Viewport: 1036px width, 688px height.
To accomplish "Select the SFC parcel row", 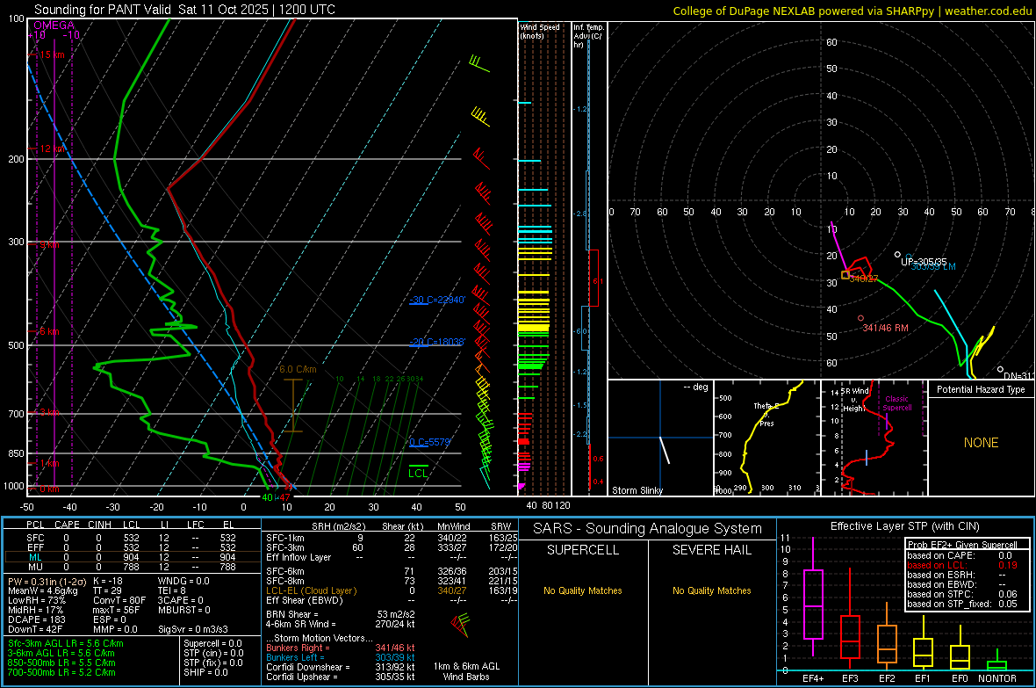I will [133, 538].
